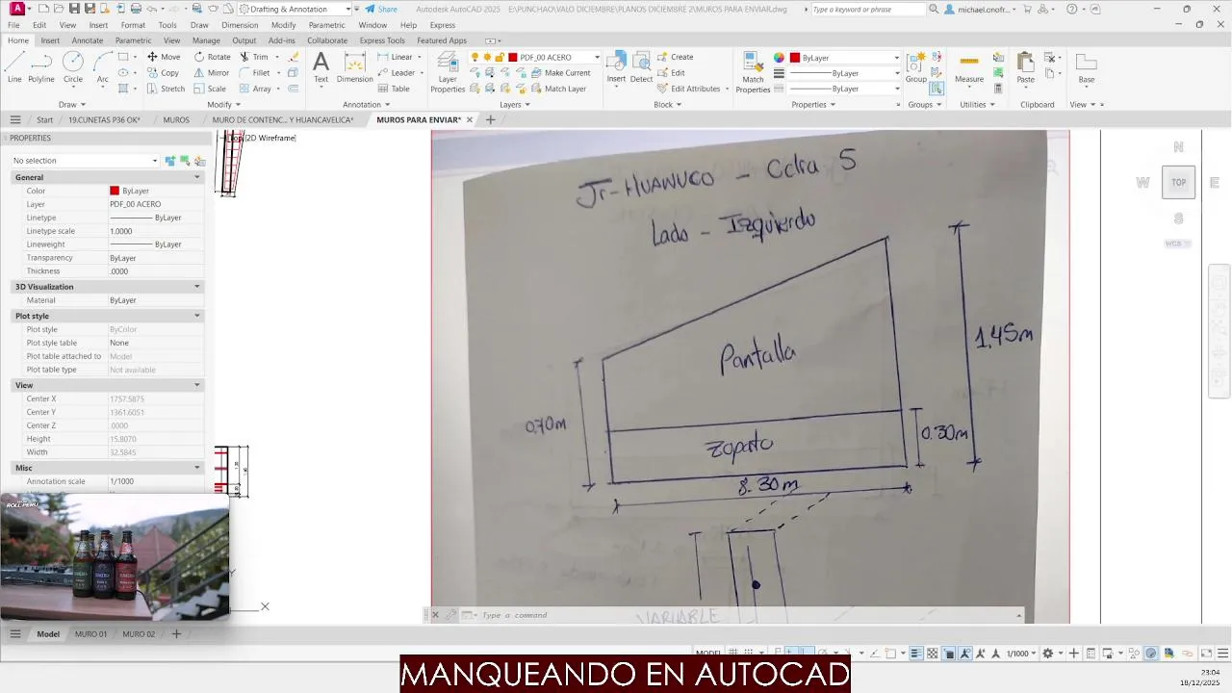Activate the Fillet command
This screenshot has width=1232, height=693.
[255, 72]
